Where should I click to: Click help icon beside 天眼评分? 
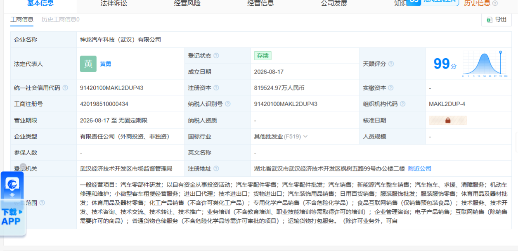391,64
